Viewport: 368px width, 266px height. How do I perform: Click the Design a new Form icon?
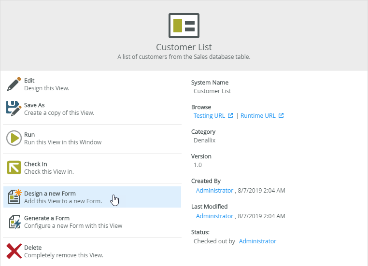(x=14, y=197)
